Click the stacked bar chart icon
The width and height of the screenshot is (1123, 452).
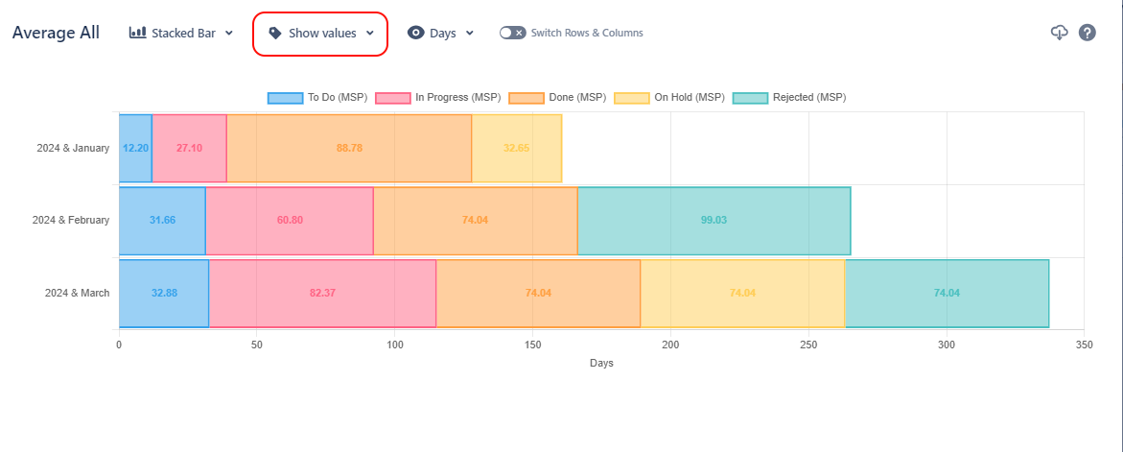pos(137,33)
